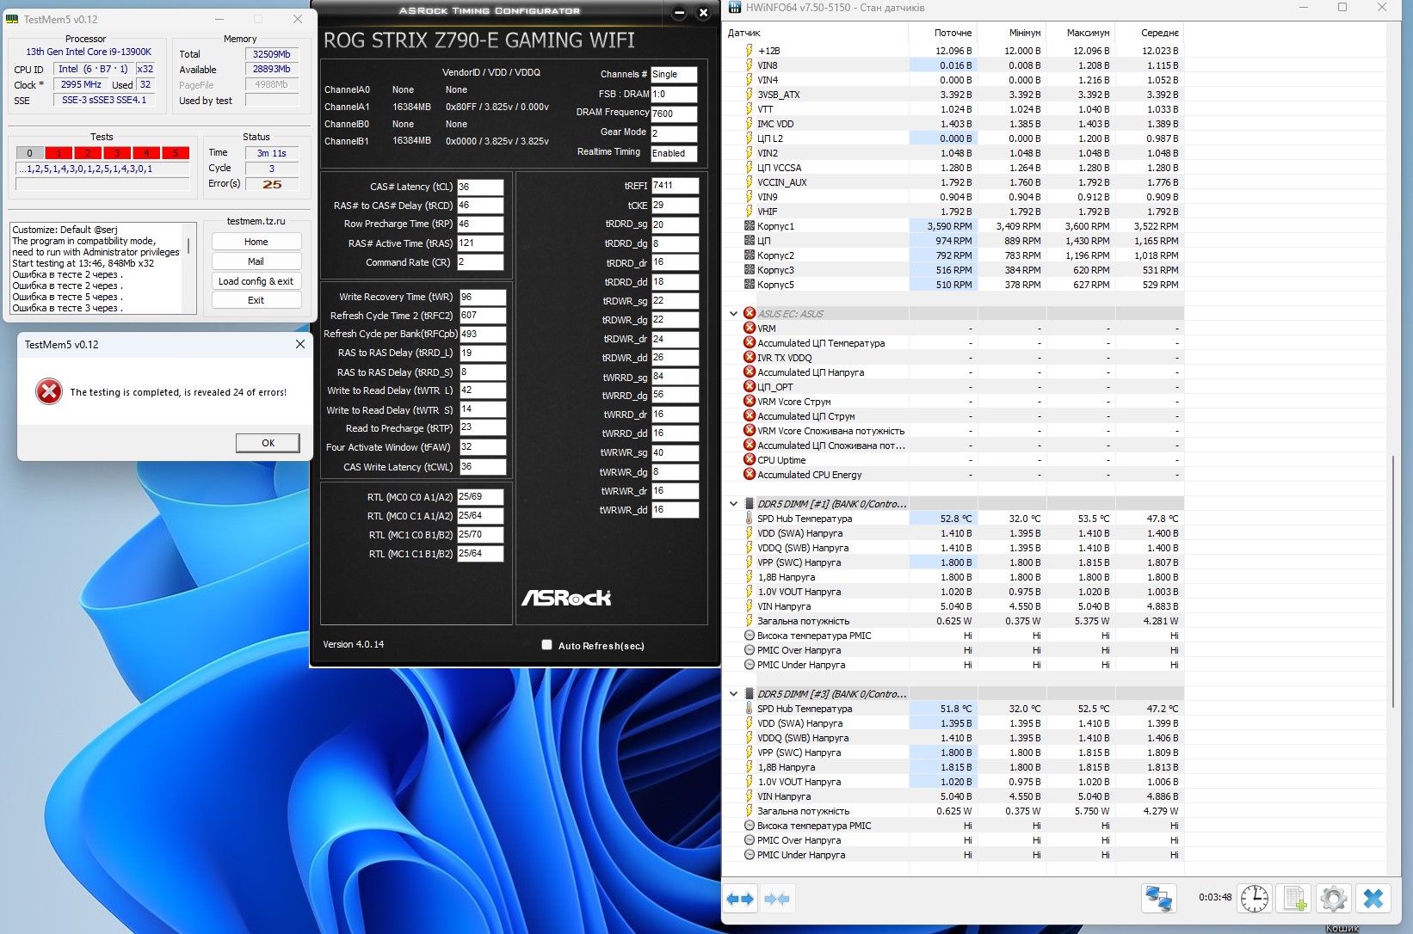Open HWiNFO sensor settings gear icon
This screenshot has height=934, width=1413.
point(1333,899)
